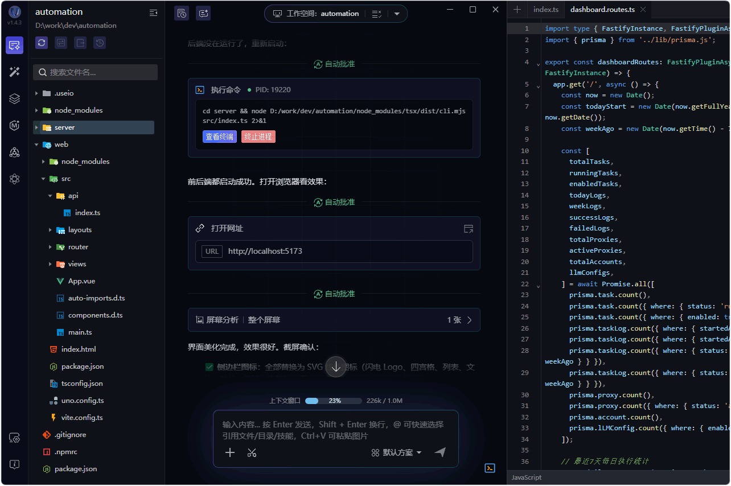Click the JavaScript language indicator in the status bar

coord(527,477)
